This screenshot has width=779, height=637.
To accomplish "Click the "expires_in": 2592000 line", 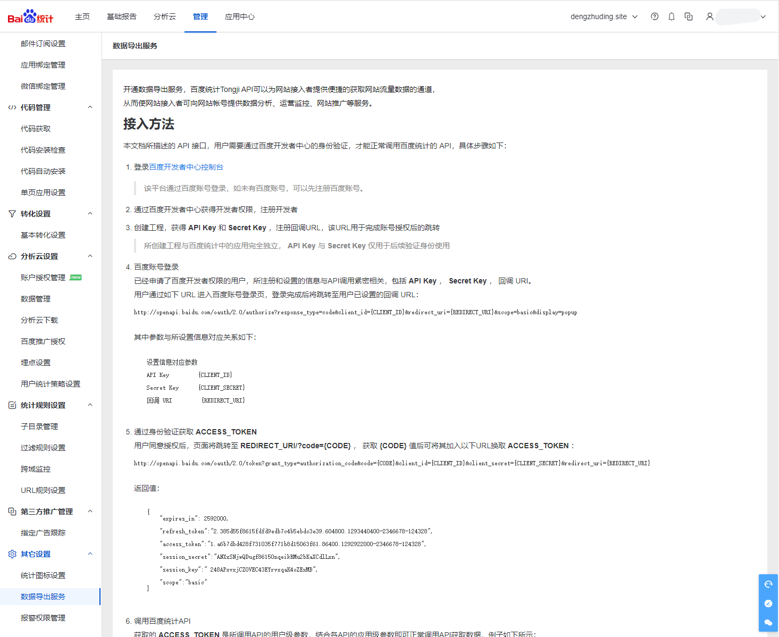I will [x=194, y=518].
